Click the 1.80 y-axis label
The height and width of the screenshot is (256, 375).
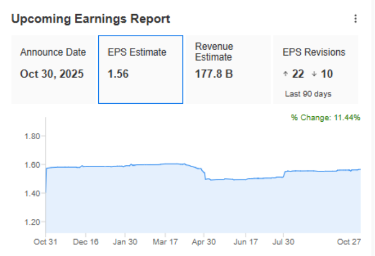pos(32,136)
